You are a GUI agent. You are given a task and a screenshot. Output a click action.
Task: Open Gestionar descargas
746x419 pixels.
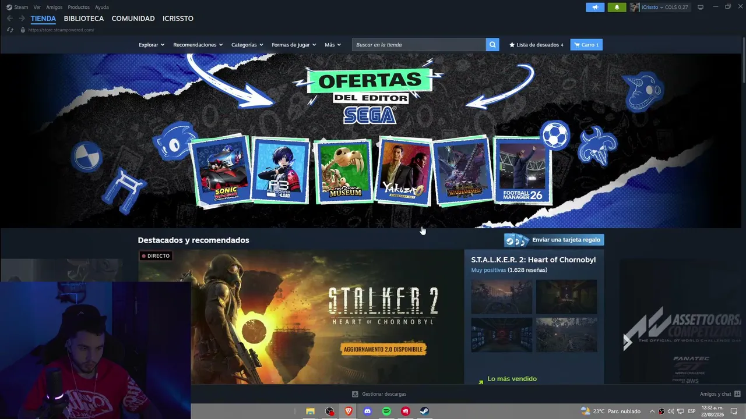pos(379,394)
